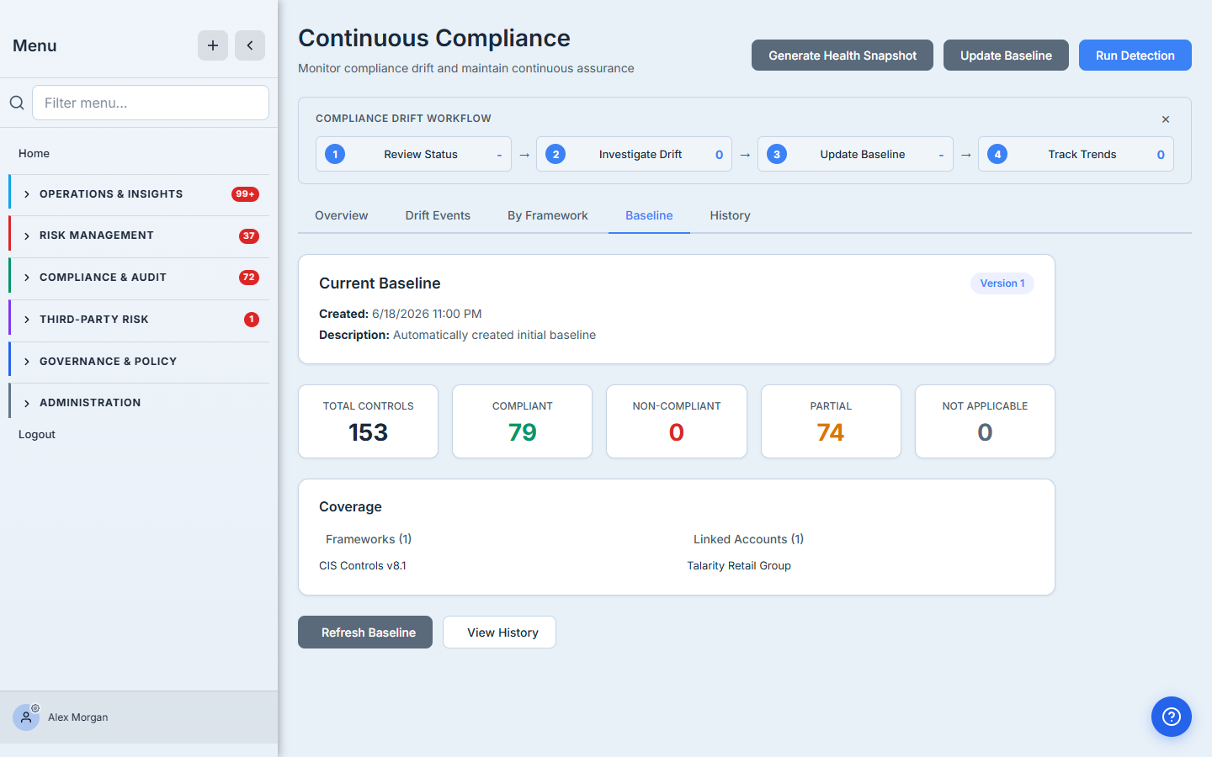Open the Home menu link
Screen dimensions: 1212x757
pyautogui.click(x=34, y=153)
